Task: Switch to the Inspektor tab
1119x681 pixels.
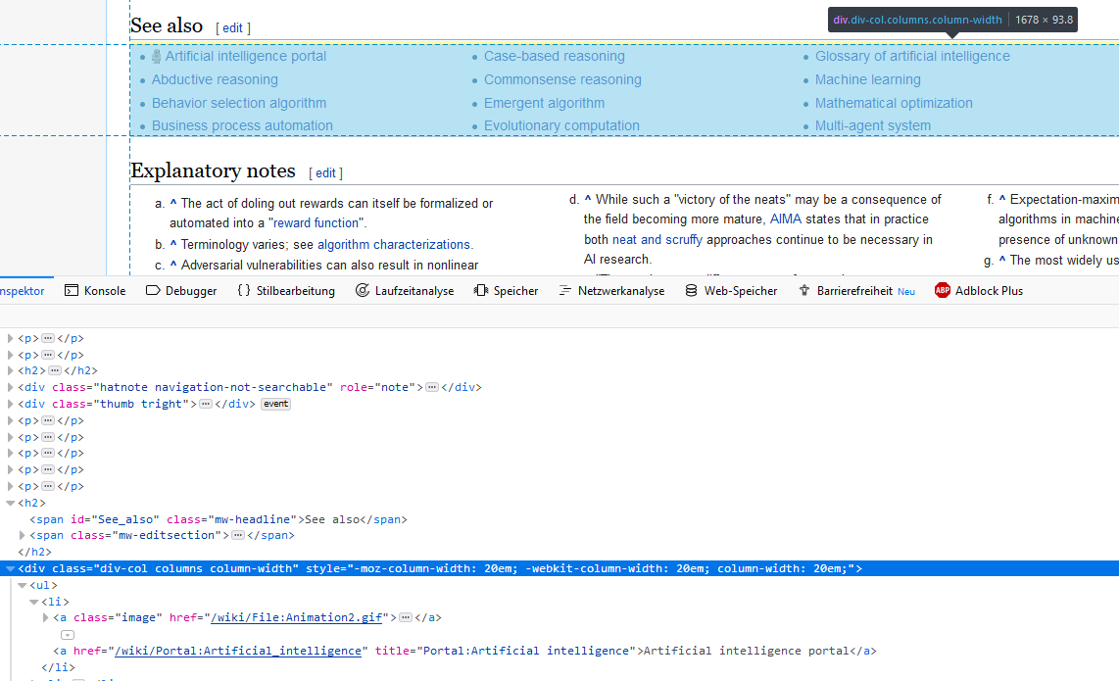Action: [22, 291]
